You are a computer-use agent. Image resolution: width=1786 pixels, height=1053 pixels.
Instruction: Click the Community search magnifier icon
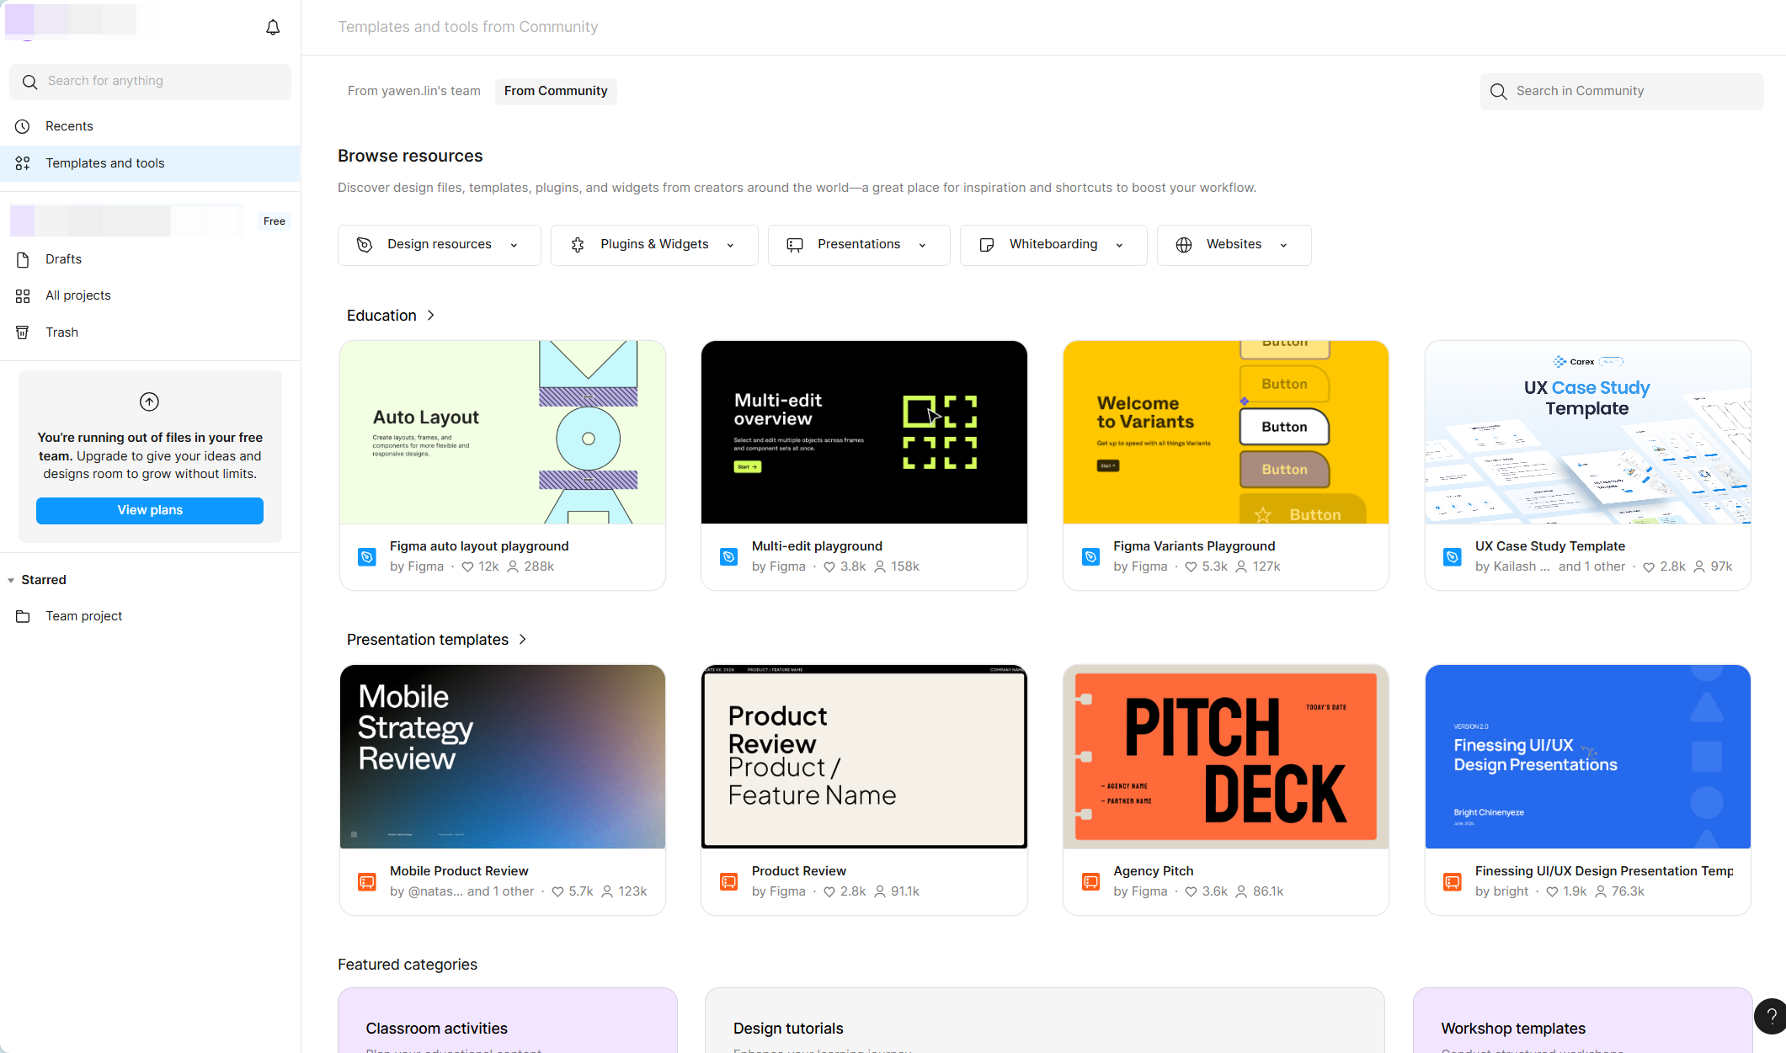(1498, 91)
